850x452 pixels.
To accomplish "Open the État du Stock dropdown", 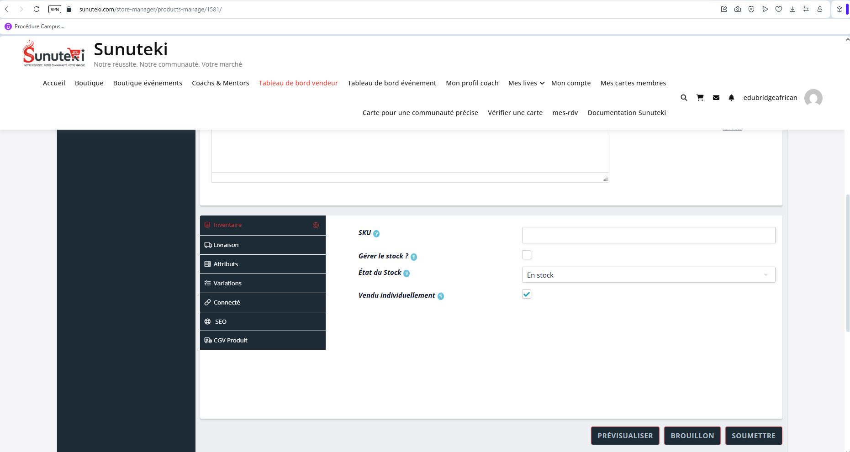I will pyautogui.click(x=648, y=275).
